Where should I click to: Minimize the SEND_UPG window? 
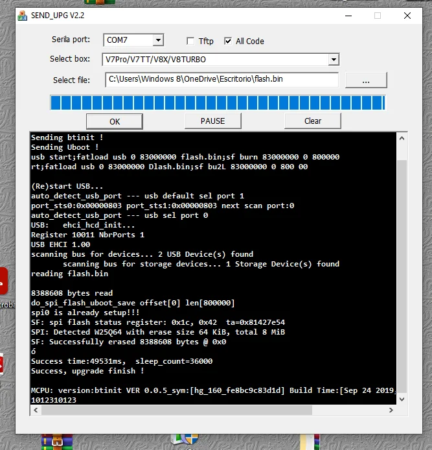pyautogui.click(x=349, y=16)
